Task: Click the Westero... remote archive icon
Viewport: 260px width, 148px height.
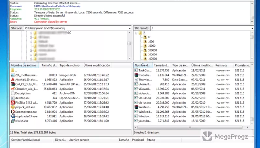Action: (x=136, y=107)
